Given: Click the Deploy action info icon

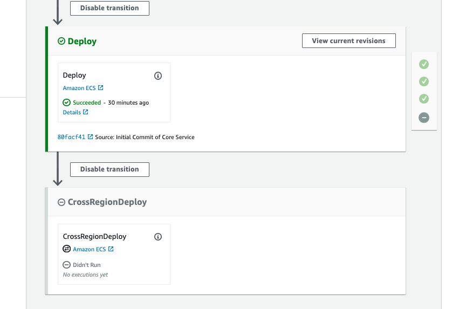Looking at the screenshot, I should [158, 76].
